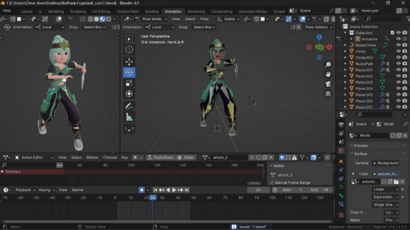410x230 pixels.
Task: Click the Stash button
Action: 186,157
